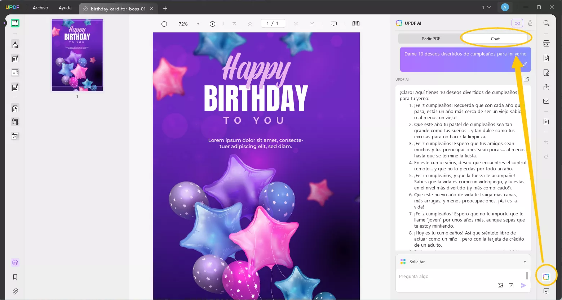Click the page number input field
The width and height of the screenshot is (562, 300).
pos(273,23)
